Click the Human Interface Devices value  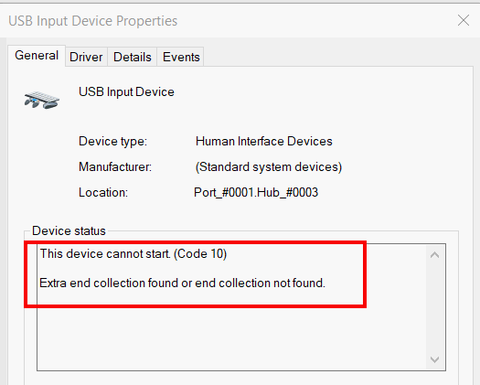[x=264, y=142]
